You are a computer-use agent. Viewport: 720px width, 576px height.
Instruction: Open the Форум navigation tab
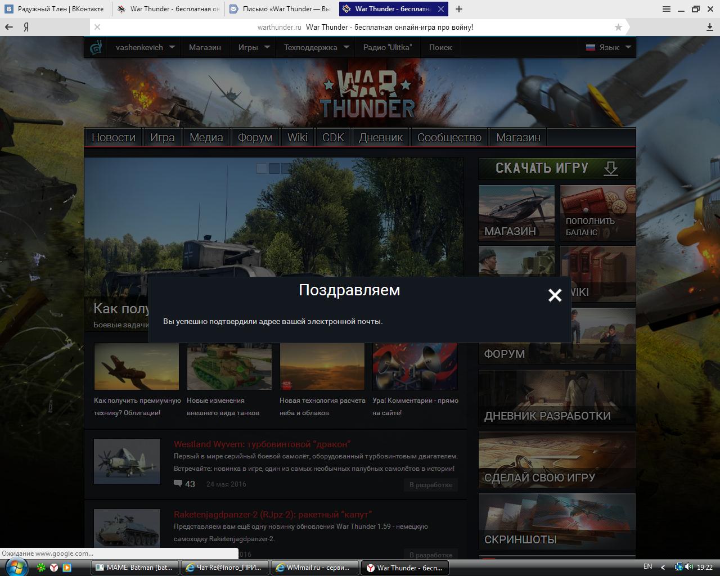pos(255,137)
